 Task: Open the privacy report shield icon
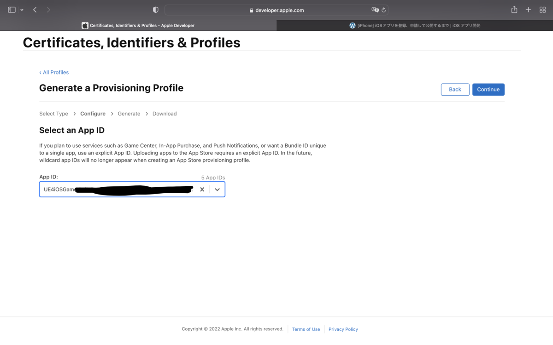[155, 10]
